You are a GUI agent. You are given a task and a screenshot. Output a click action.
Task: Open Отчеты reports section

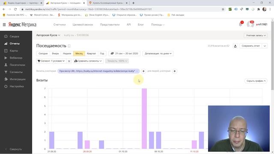(15, 44)
